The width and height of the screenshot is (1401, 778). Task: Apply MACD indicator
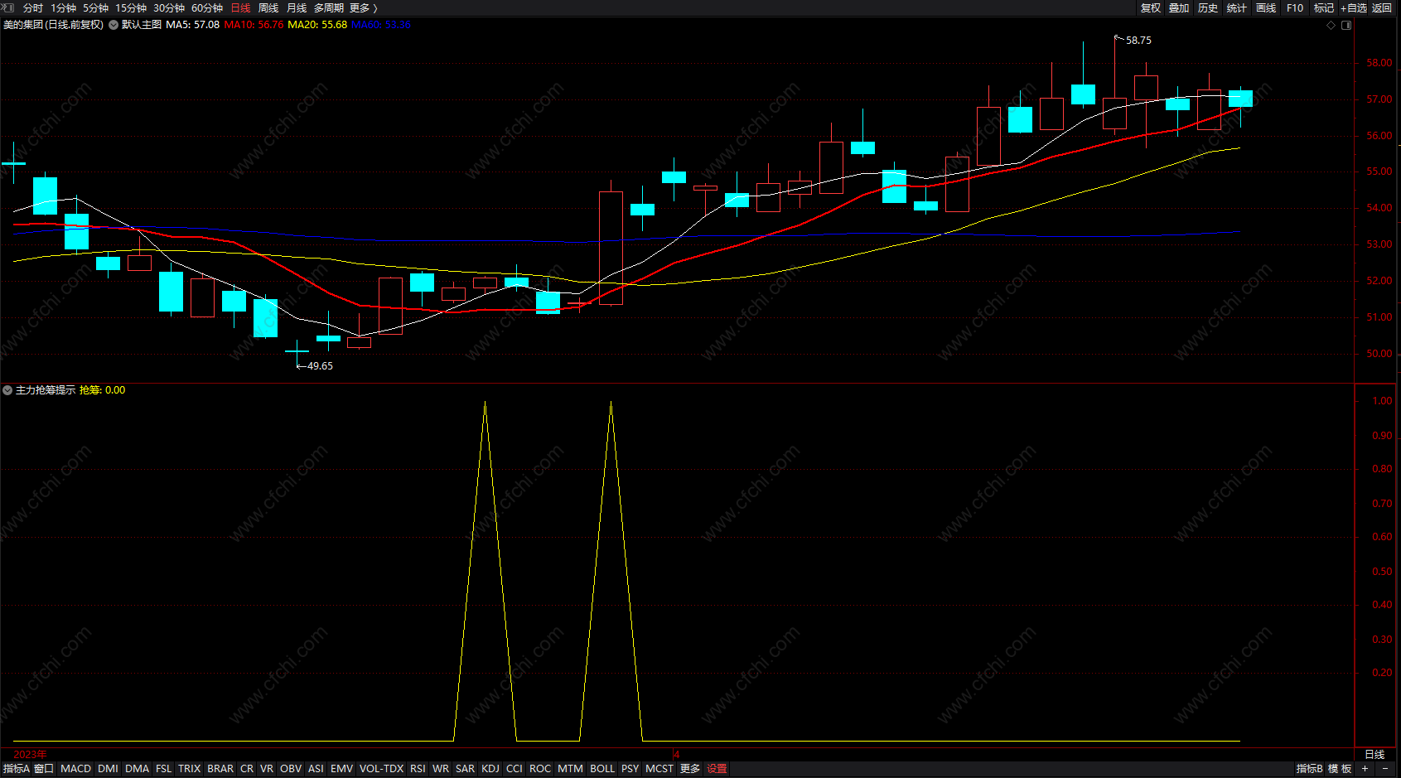(76, 769)
